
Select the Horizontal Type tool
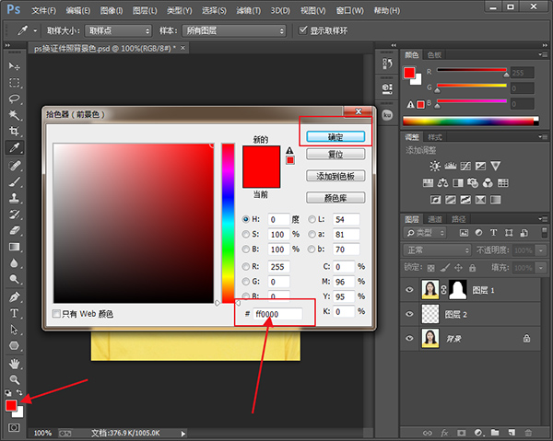click(x=14, y=313)
